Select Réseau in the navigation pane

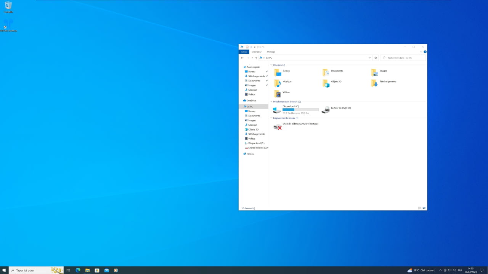[x=250, y=154]
